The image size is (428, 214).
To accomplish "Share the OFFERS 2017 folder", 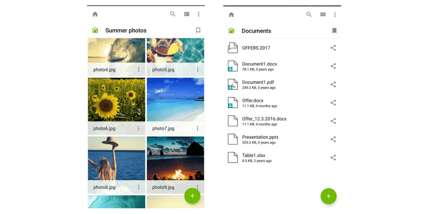I will (x=333, y=48).
